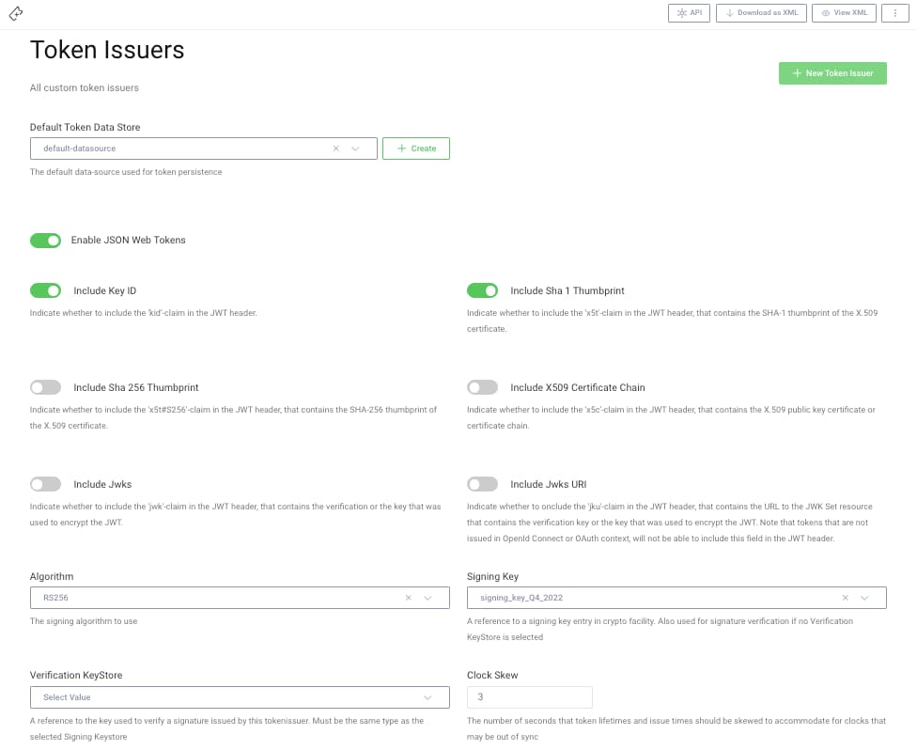
Task: Click the New Token Issuer button
Action: (x=832, y=72)
